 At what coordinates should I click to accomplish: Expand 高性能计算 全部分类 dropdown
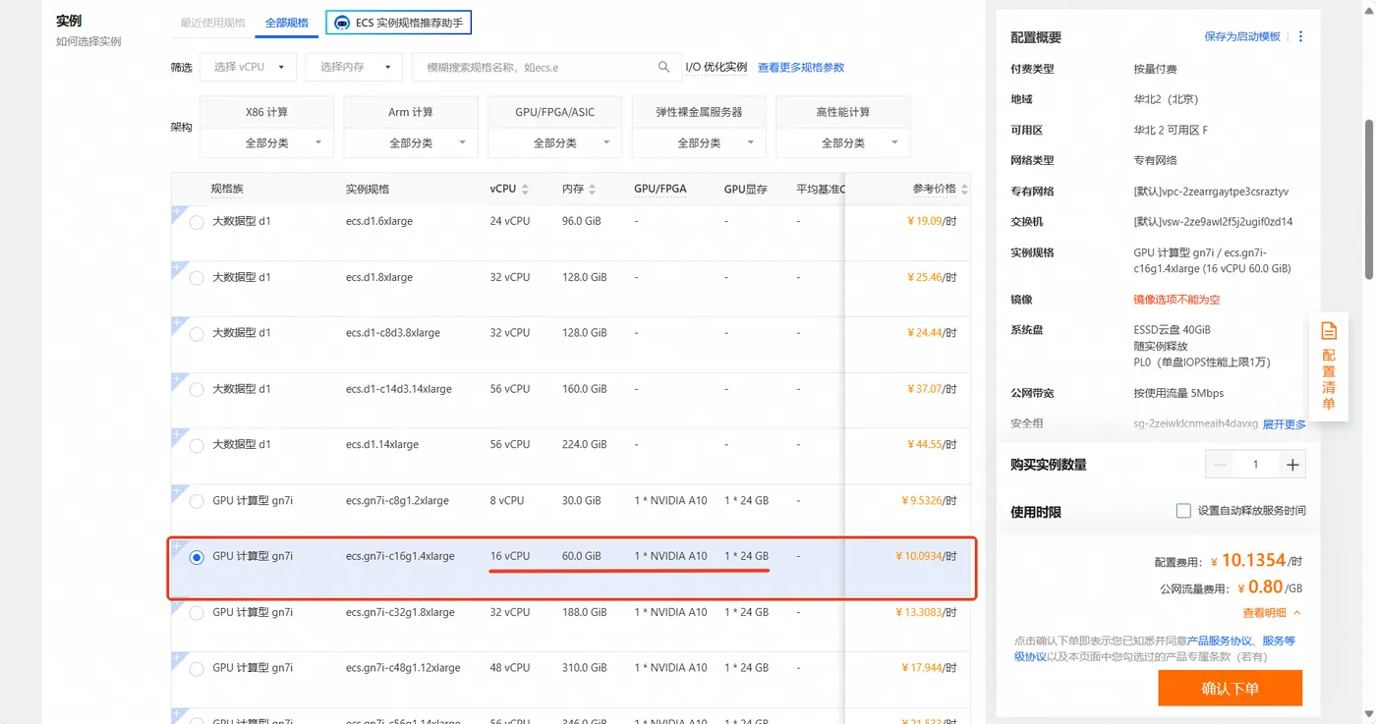coord(843,142)
